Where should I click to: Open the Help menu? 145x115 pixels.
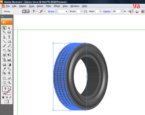(84, 6)
